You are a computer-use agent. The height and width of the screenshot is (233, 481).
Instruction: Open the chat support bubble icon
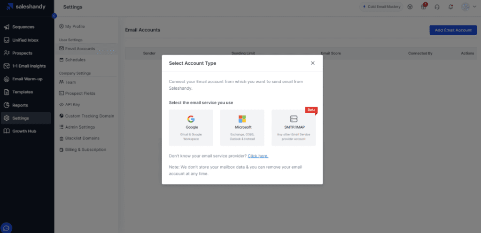[7, 228]
